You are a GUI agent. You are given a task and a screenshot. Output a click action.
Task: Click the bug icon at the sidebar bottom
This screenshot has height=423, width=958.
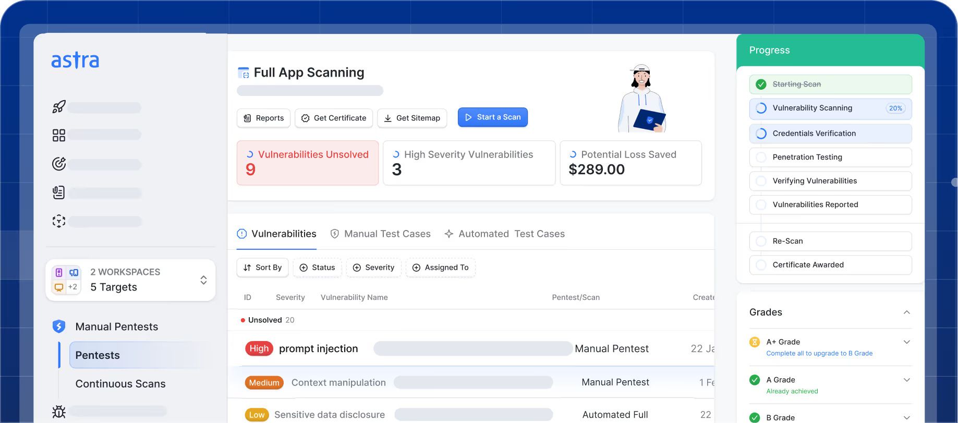59,412
